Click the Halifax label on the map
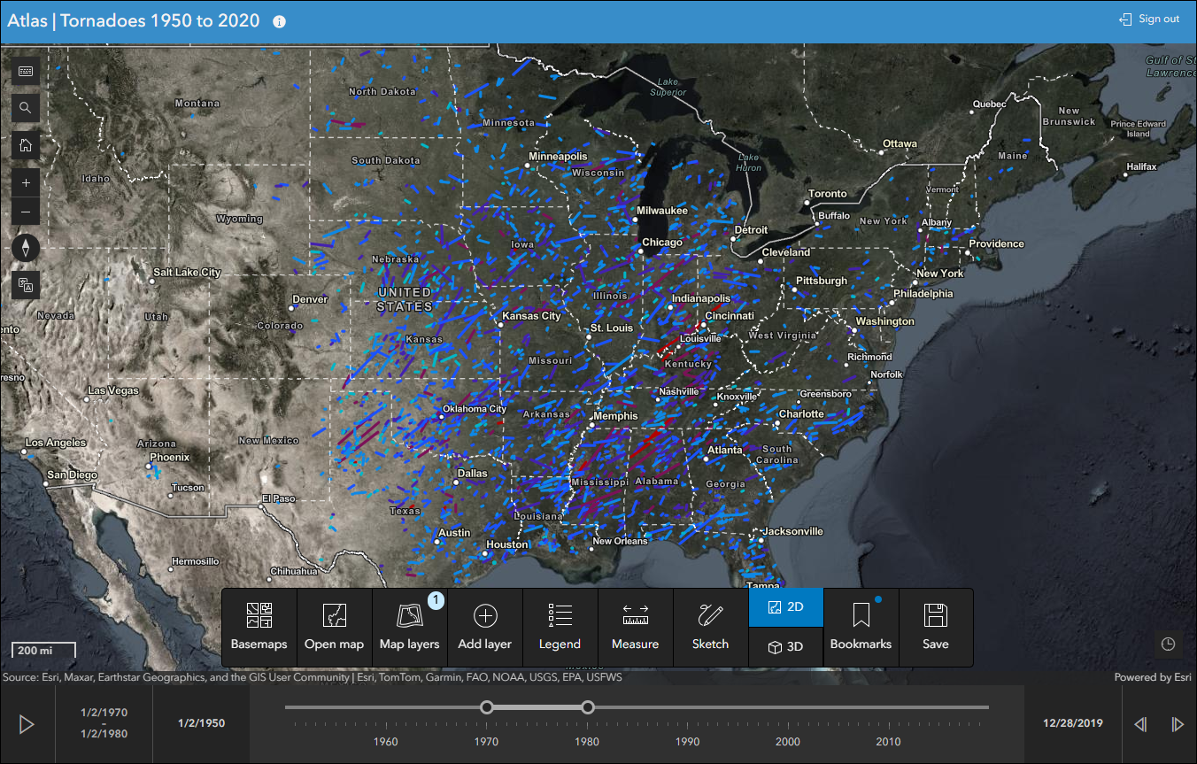The image size is (1197, 764). point(1141,166)
